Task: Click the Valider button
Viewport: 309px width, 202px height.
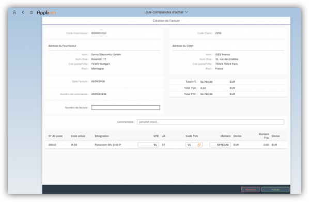Action: pyautogui.click(x=275, y=190)
